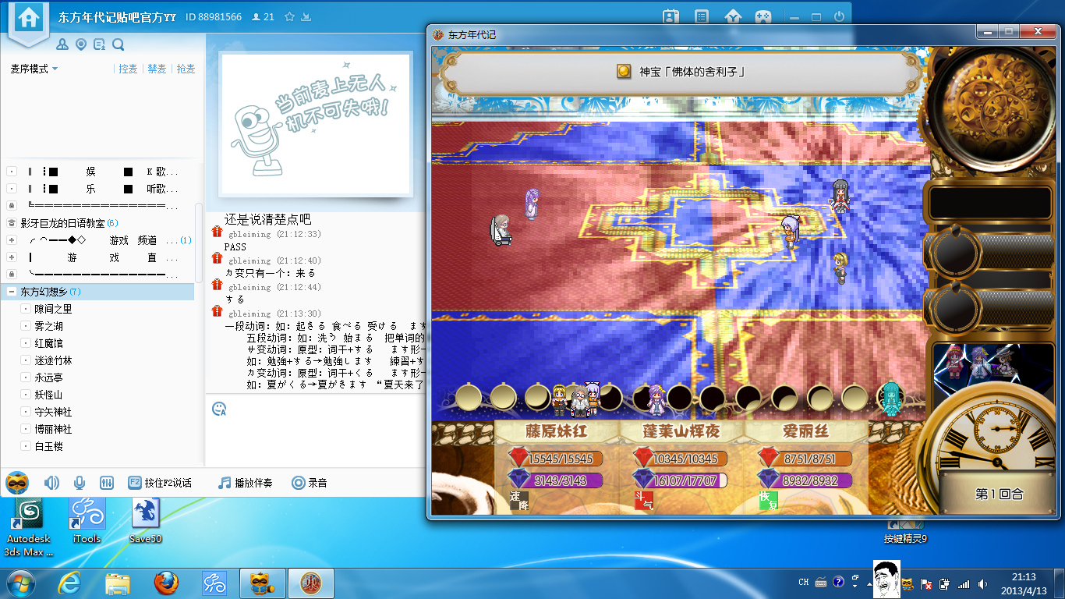Select 蓬莱山辉夜 character panel in the game
1065x599 pixels.
point(681,466)
